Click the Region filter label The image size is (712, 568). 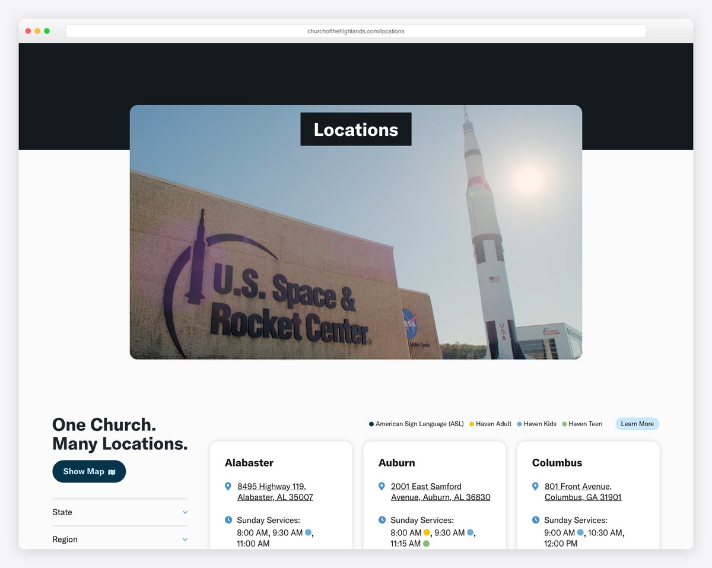point(65,540)
